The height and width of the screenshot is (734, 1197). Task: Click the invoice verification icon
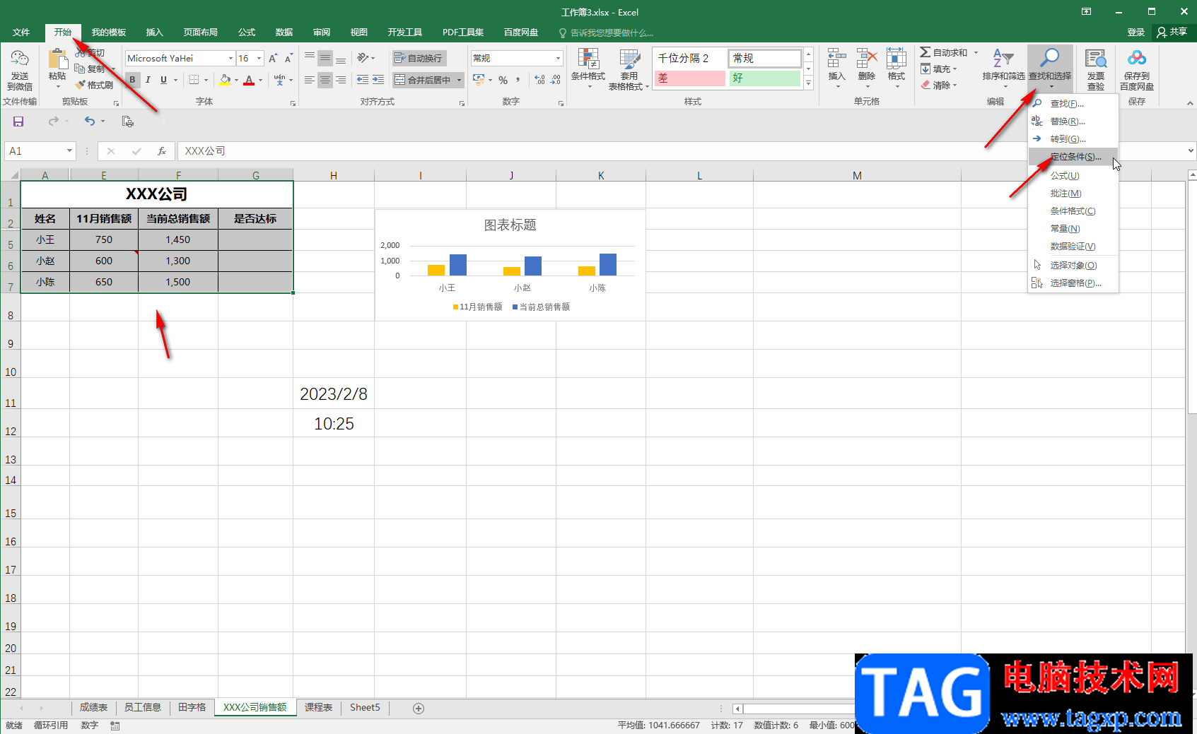click(1096, 59)
